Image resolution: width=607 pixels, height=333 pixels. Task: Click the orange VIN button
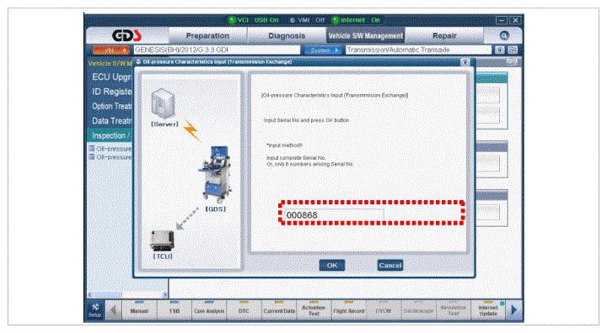(110, 50)
